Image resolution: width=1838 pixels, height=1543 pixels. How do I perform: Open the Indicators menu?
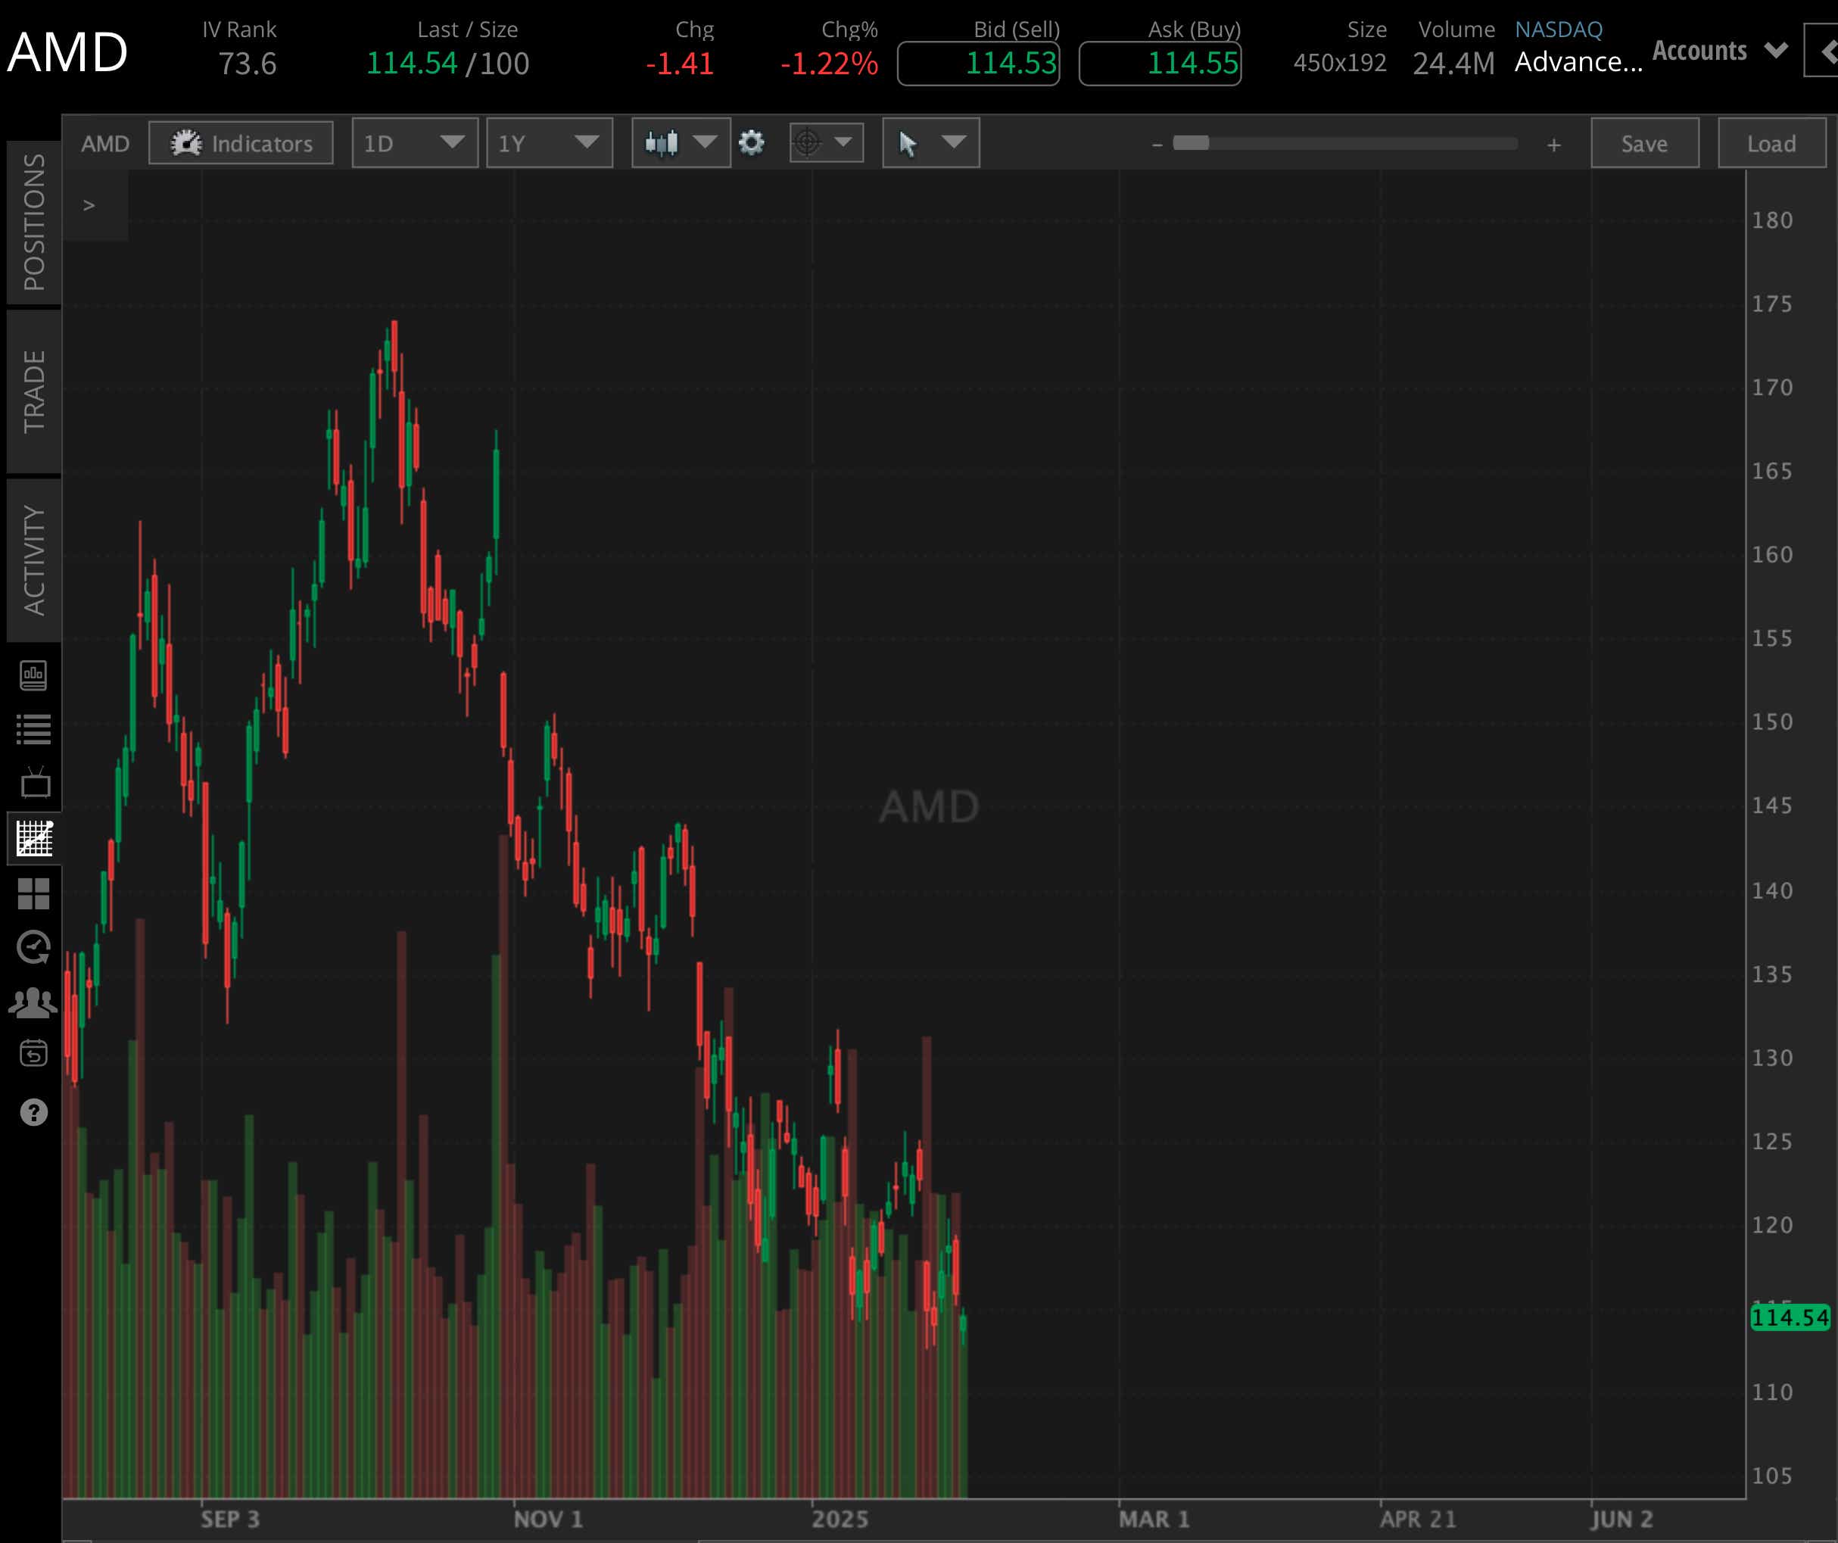pos(241,142)
